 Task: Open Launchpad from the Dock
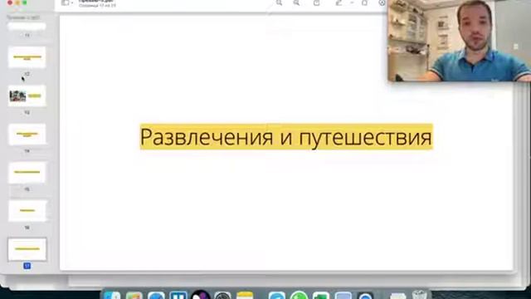click(x=134, y=295)
